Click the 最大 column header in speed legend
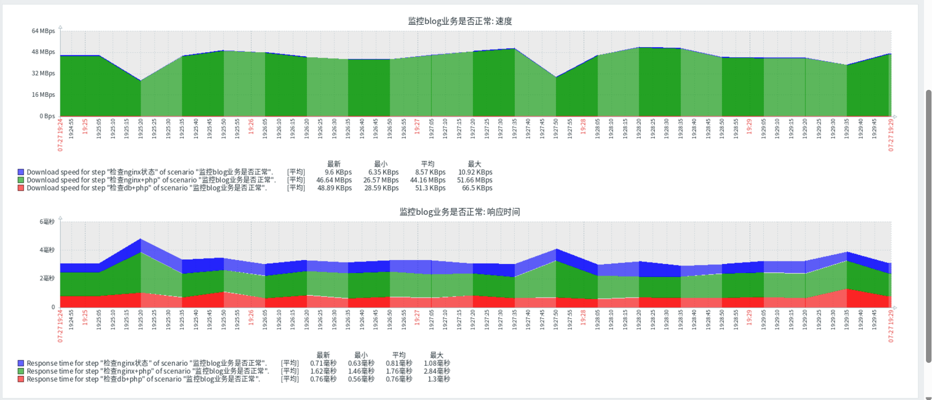Viewport: 932px width, 400px height. (475, 164)
